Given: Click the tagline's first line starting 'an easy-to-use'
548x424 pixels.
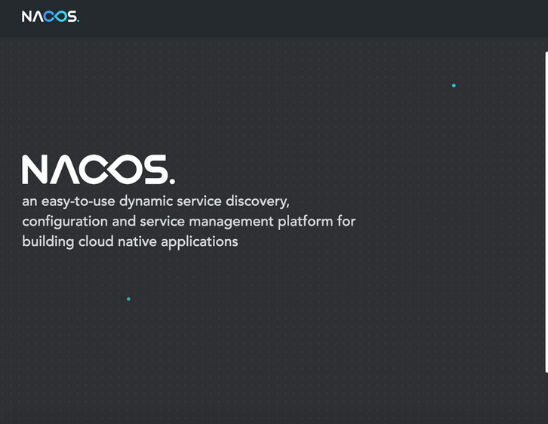Looking at the screenshot, I should coord(155,202).
